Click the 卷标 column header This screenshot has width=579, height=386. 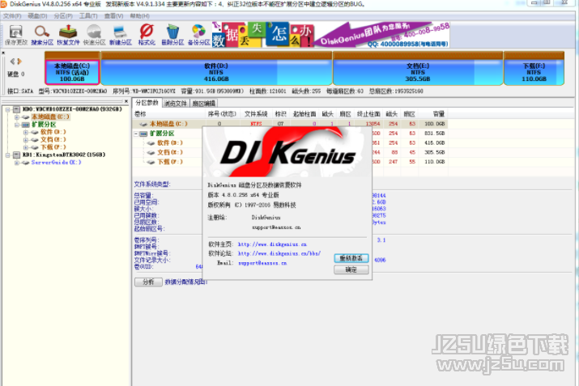coord(168,114)
